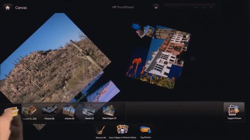Open the Paris-Prague (7) folder
Viewport: 250px width, 140px height.
tap(109, 112)
